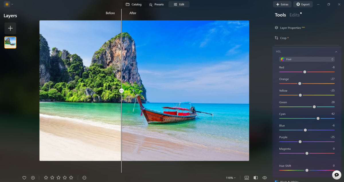Click the Edit sliders icon
Screen dimensions: 344x182
click(x=175, y=4)
